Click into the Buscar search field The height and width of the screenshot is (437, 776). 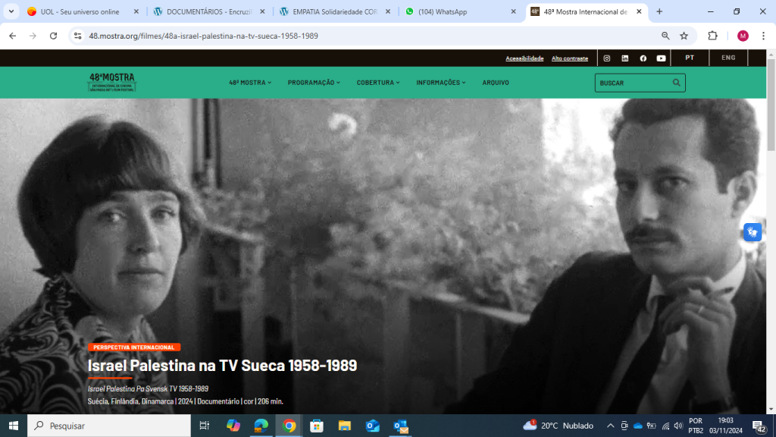(633, 83)
